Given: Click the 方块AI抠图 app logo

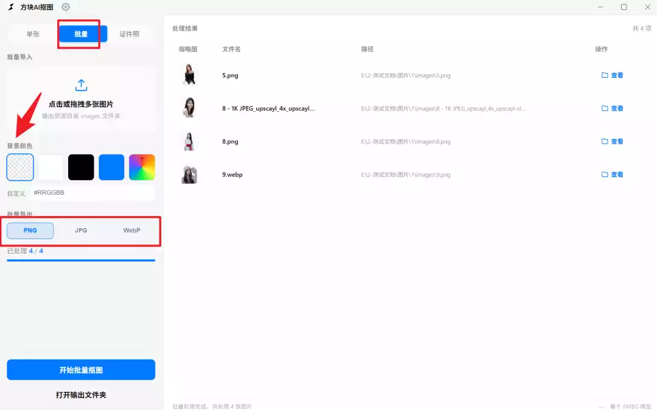Looking at the screenshot, I should (12, 7).
